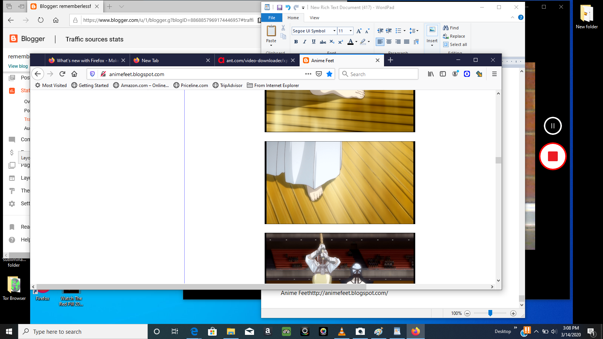Open the line spacing dropdown in WordPad
Viewport: 603px width, 339px height.
414,31
